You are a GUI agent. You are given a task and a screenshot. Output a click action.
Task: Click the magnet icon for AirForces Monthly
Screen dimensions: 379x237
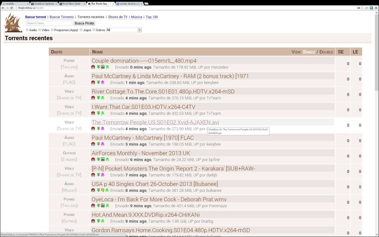(x=93, y=159)
